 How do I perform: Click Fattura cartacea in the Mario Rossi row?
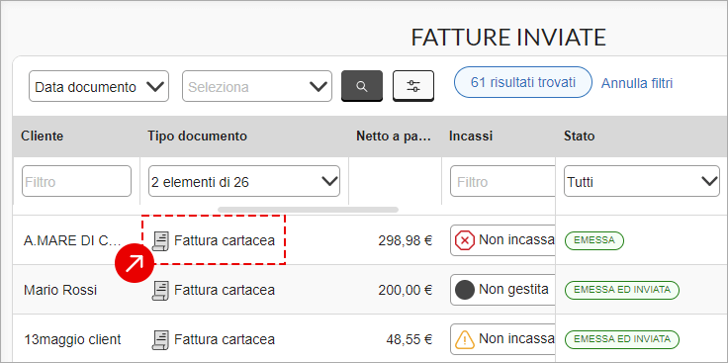click(225, 290)
